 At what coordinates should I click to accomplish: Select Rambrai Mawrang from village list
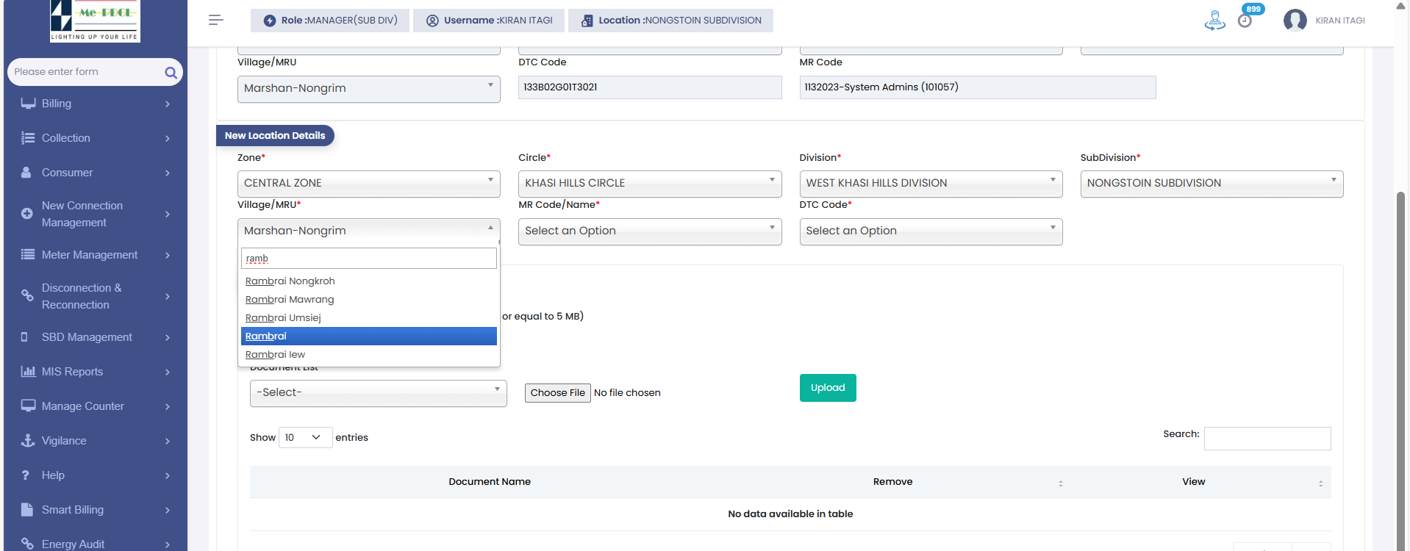pos(290,300)
